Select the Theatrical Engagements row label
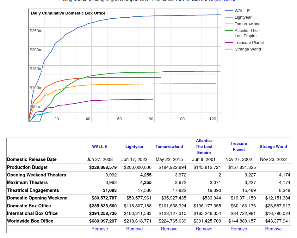297x238 pixels. pos(33,191)
